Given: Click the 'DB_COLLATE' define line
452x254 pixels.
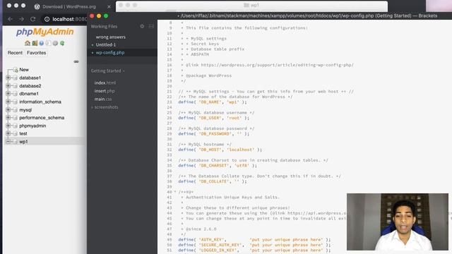Looking at the screenshot, I should 213,181.
